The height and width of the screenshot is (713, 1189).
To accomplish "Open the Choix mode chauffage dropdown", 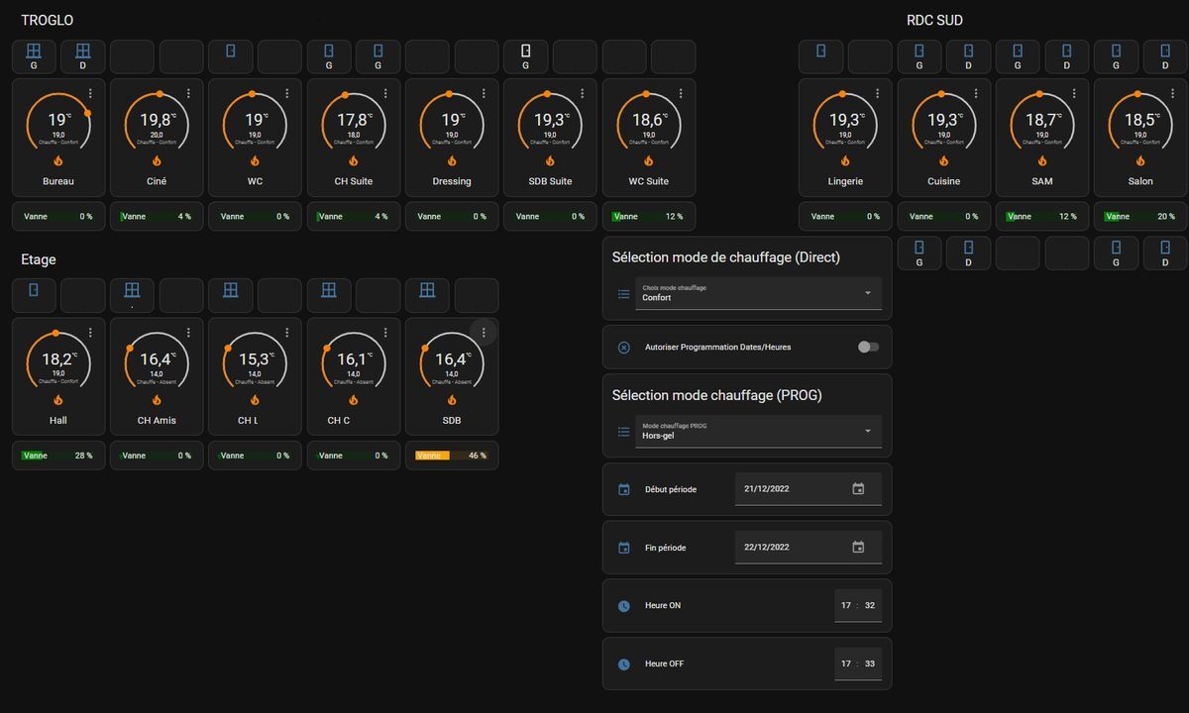I will 758,293.
